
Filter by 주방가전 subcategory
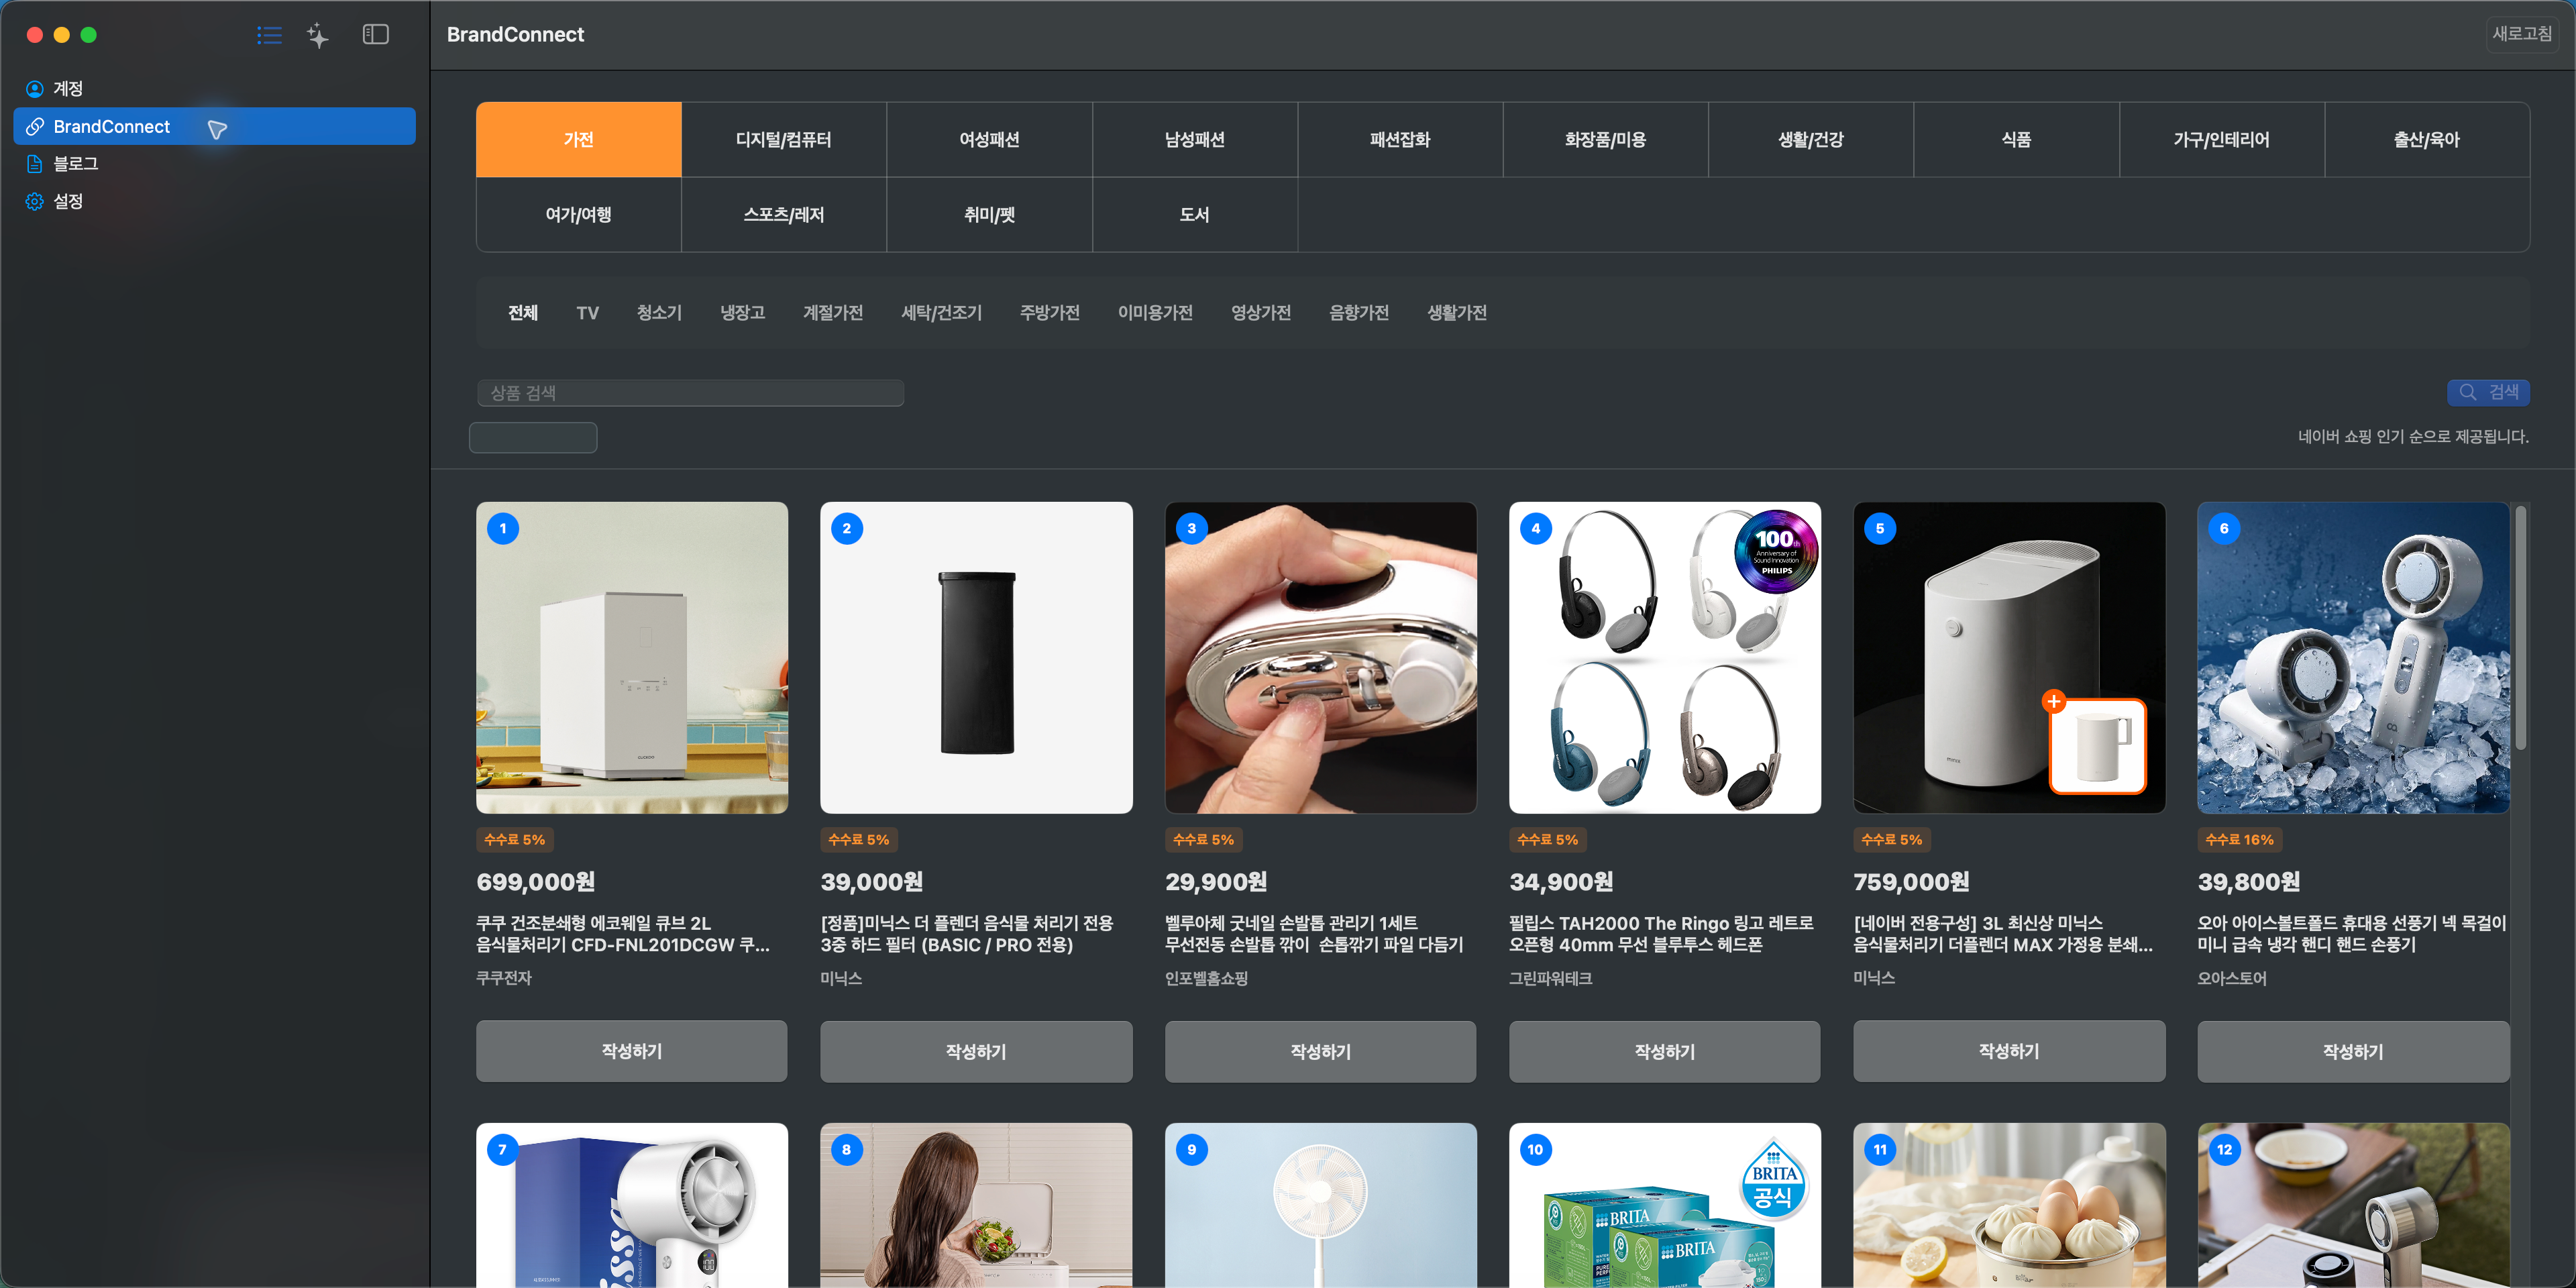(x=1050, y=313)
